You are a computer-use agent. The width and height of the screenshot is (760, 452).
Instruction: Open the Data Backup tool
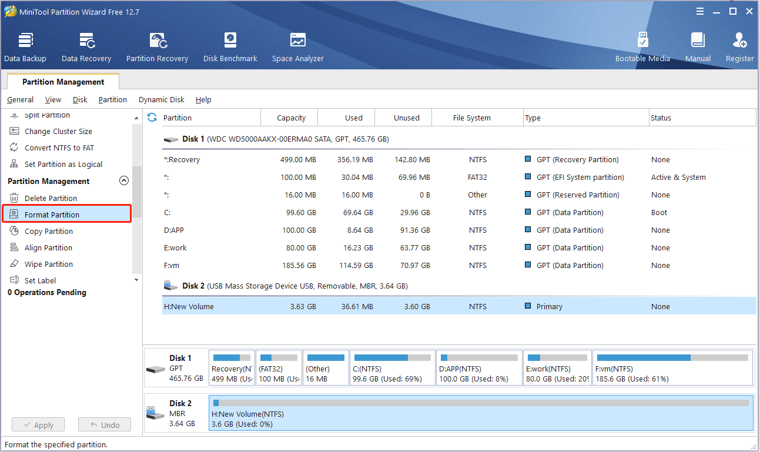pos(25,47)
